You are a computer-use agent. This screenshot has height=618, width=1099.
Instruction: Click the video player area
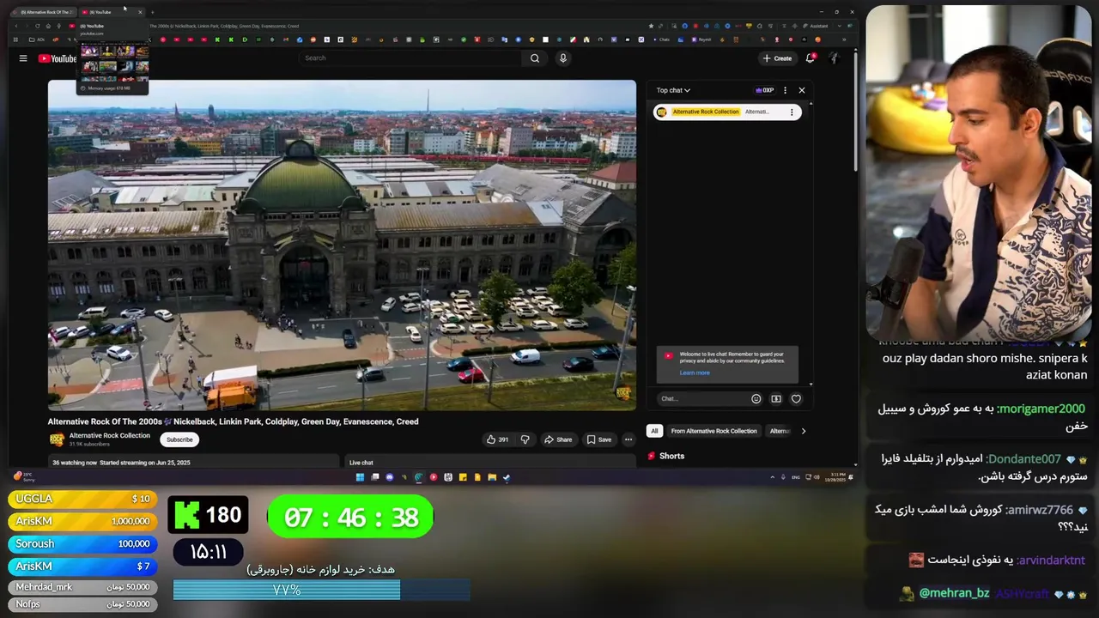click(342, 245)
